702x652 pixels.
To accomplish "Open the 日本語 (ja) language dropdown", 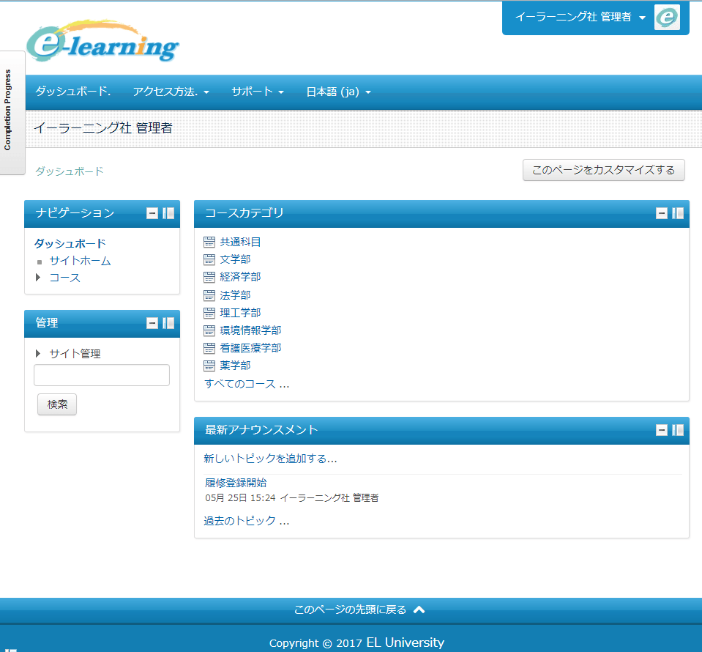I will coord(337,92).
